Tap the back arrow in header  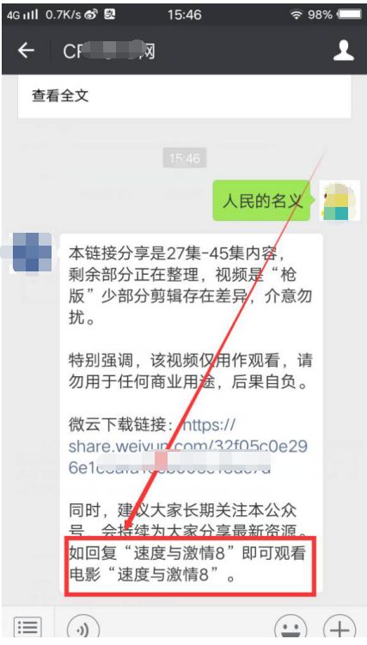point(26,50)
